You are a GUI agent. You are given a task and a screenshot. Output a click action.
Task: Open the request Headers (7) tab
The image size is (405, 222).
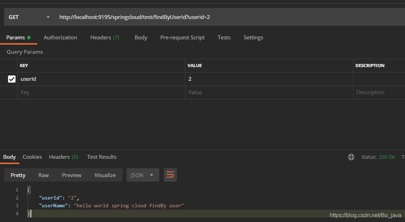pos(105,38)
